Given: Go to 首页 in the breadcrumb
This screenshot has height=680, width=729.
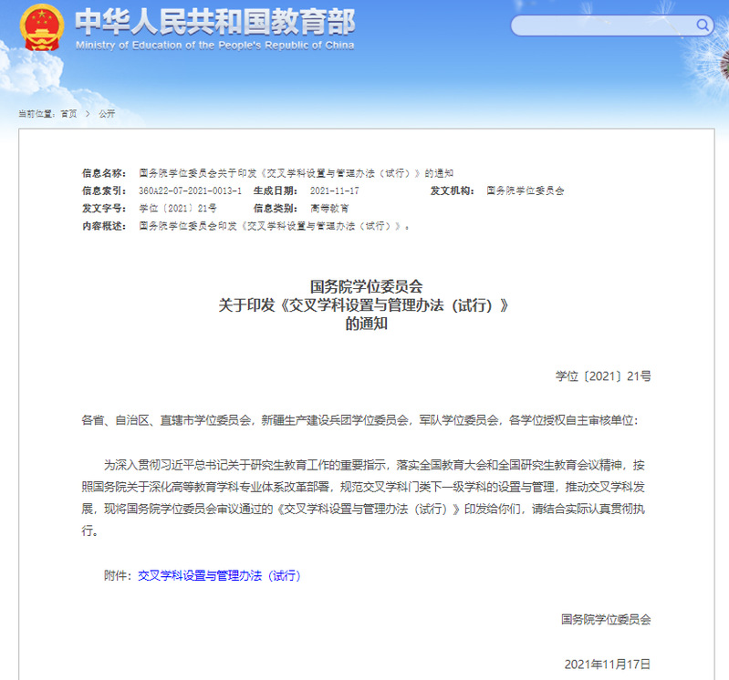Looking at the screenshot, I should 68,114.
